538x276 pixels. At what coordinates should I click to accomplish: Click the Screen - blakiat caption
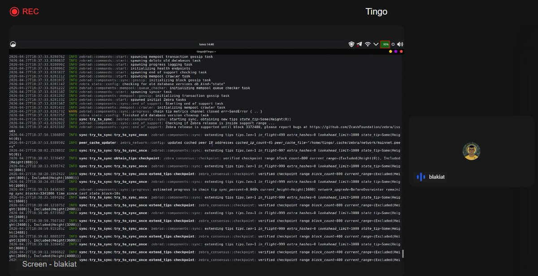point(49,264)
